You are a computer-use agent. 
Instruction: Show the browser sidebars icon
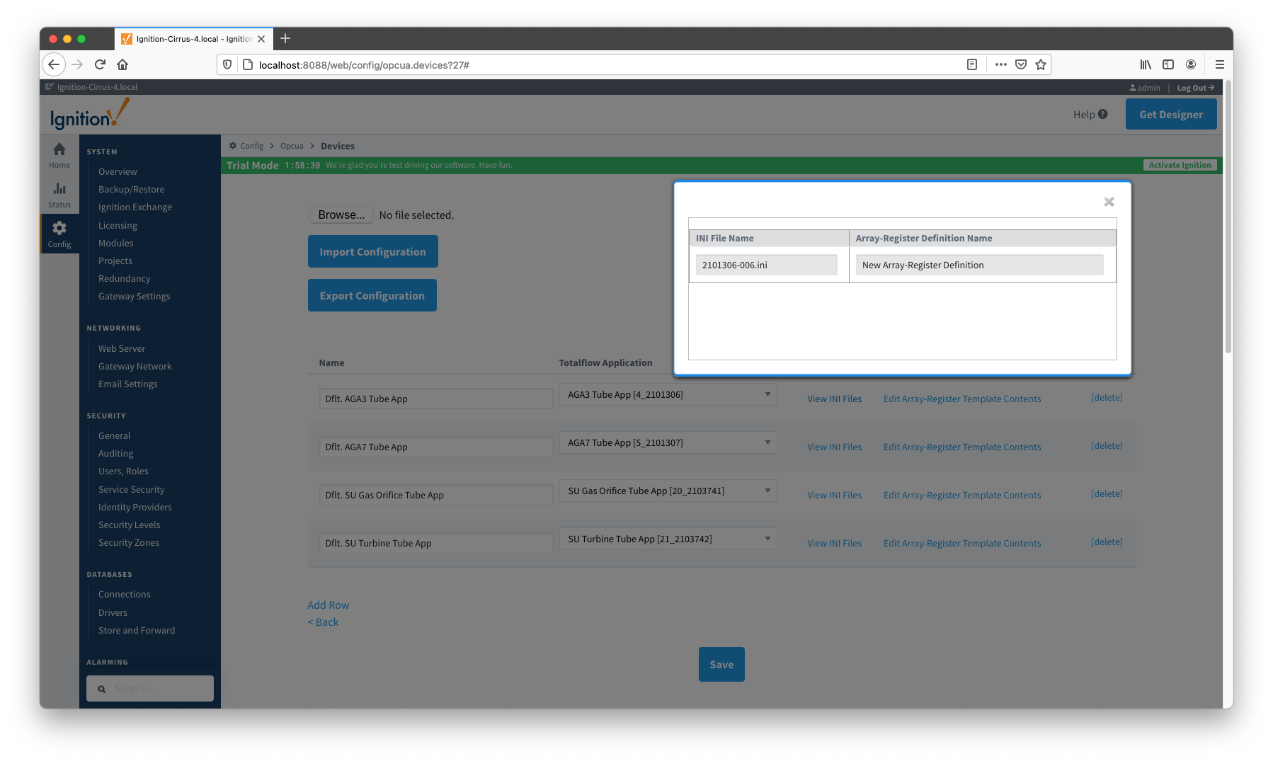click(x=1168, y=64)
